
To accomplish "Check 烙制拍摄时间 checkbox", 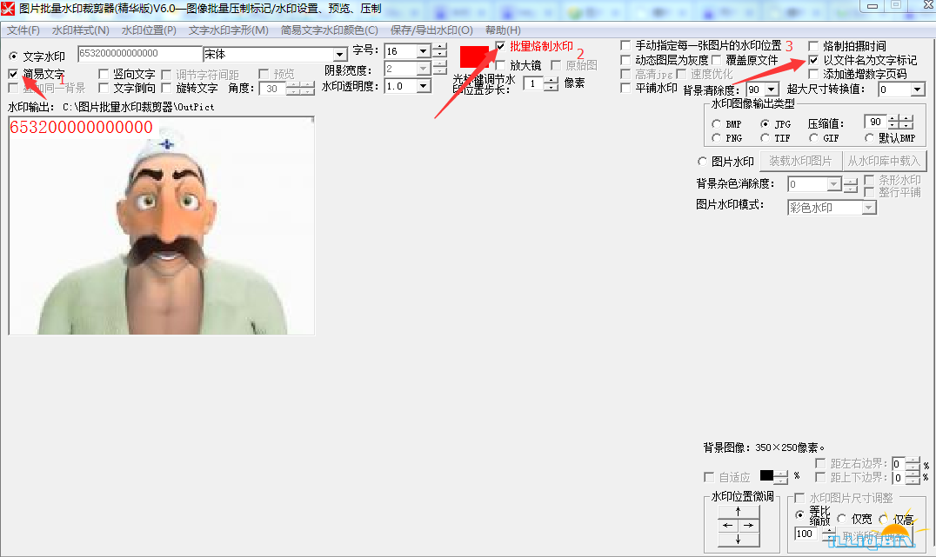I will pos(813,46).
